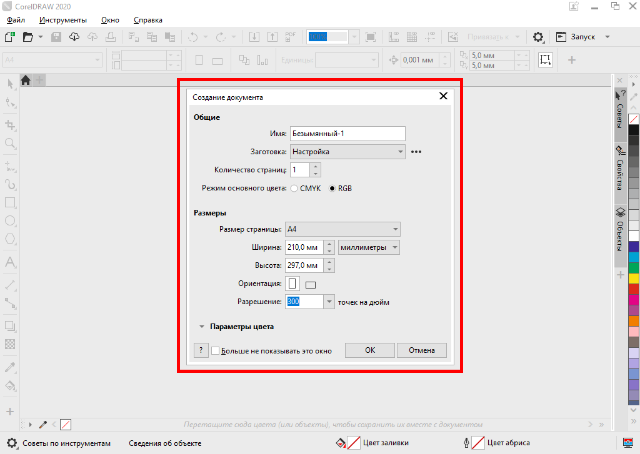
Task: Select the RGB color mode
Action: [x=332, y=189]
